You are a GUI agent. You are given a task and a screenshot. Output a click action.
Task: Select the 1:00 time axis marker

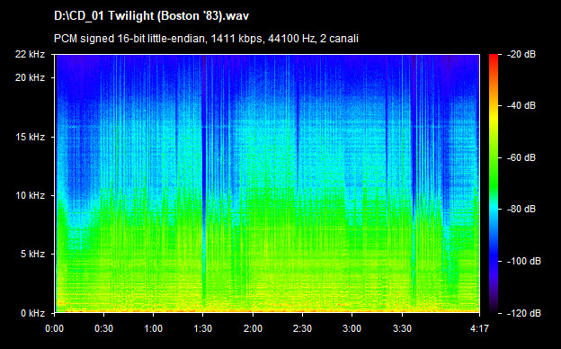pyautogui.click(x=153, y=328)
